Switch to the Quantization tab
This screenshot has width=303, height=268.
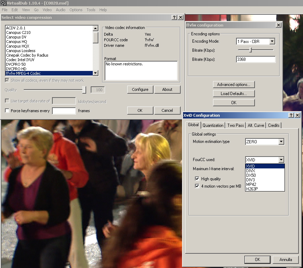click(x=213, y=125)
